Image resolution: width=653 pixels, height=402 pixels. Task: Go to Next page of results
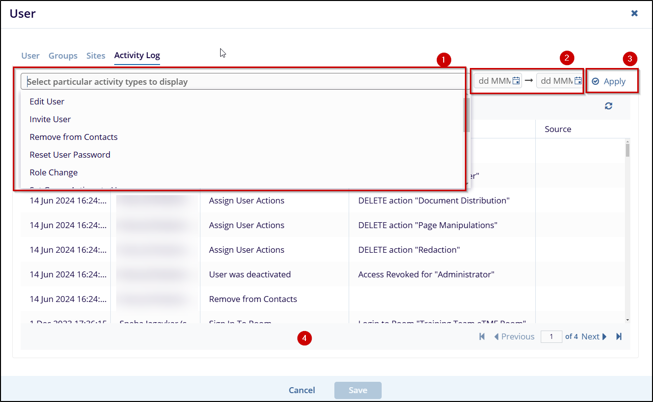pyautogui.click(x=594, y=336)
